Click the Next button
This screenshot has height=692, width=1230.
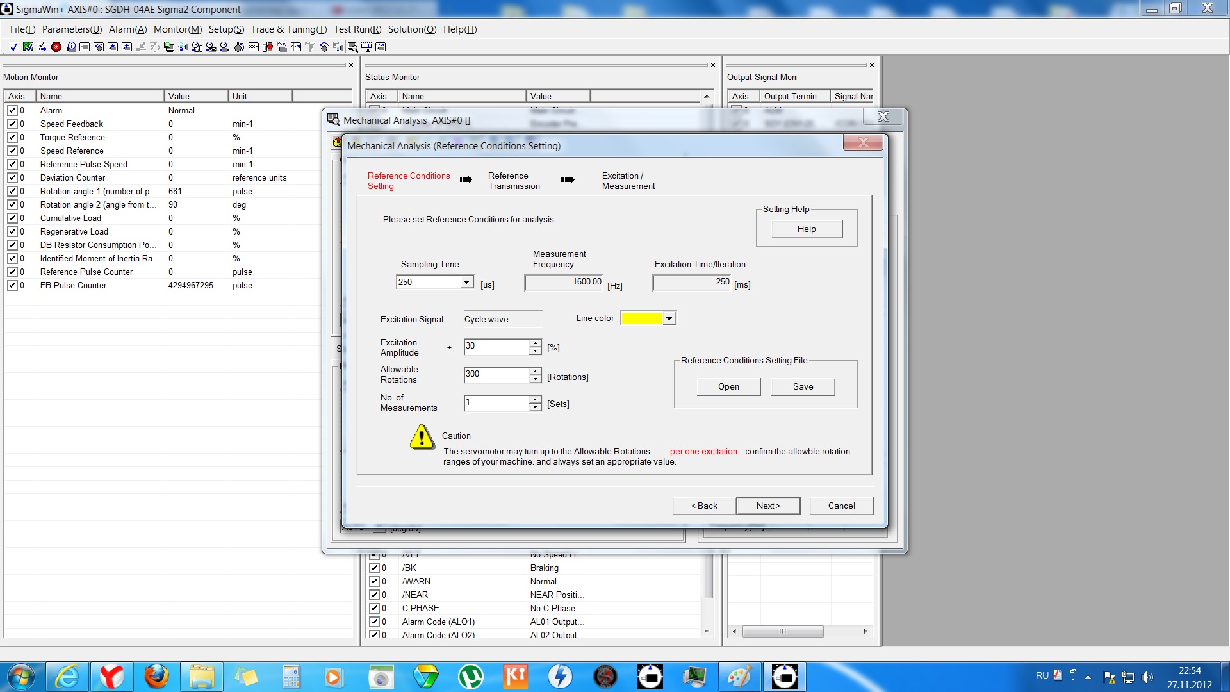[x=767, y=506]
